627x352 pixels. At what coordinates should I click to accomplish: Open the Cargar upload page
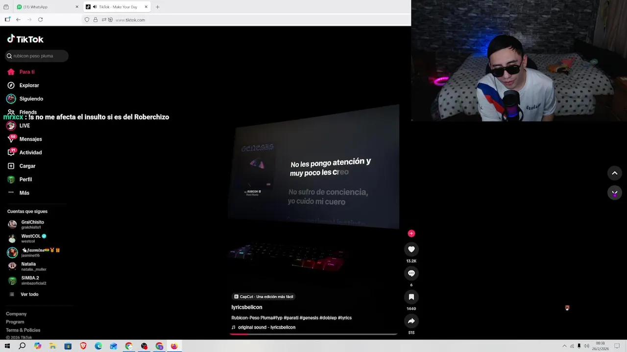tap(22, 166)
